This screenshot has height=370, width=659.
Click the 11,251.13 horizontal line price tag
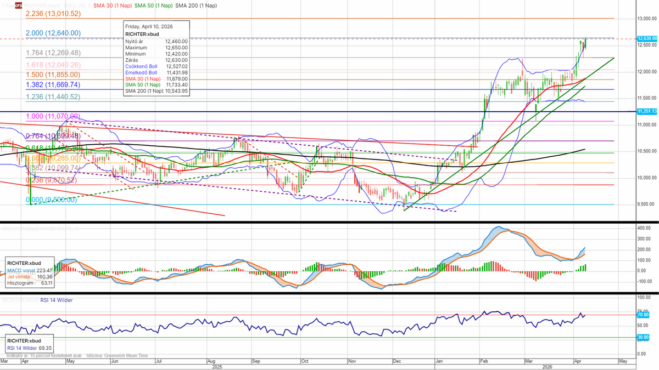pyautogui.click(x=647, y=111)
